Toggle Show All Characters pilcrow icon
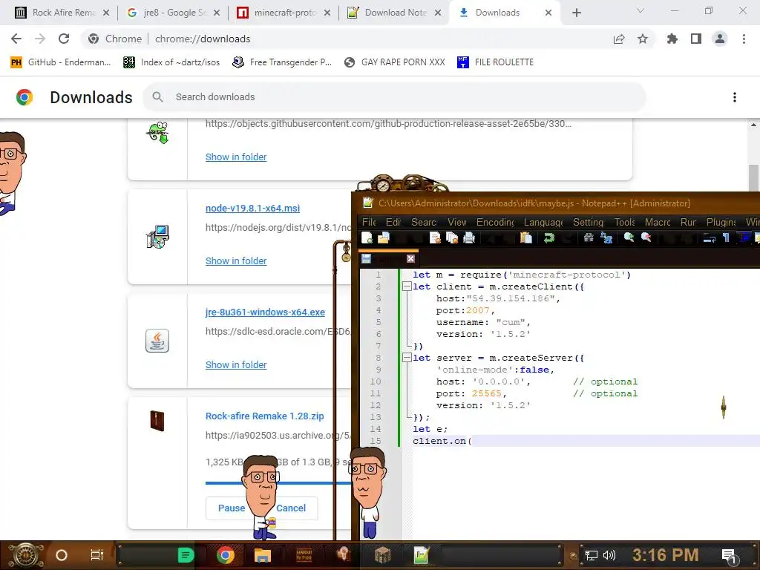760x570 pixels. 726,237
